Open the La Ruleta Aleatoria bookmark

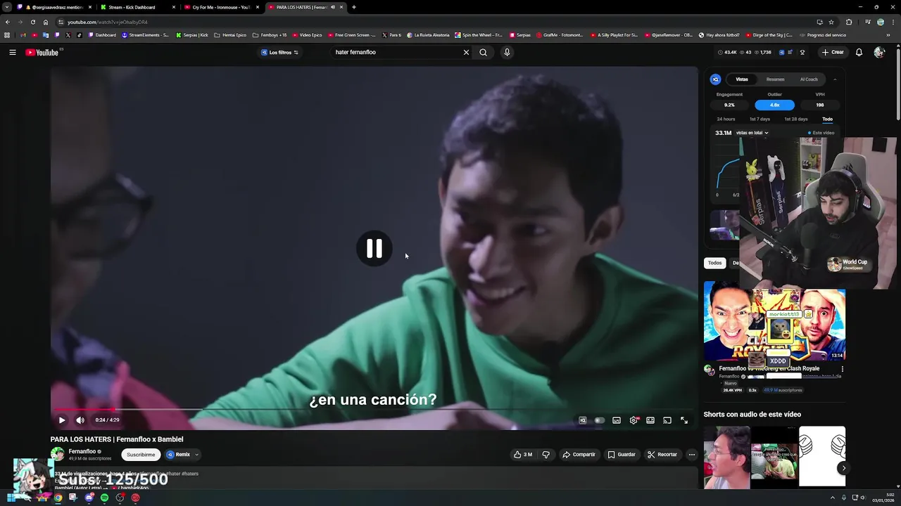coord(429,34)
